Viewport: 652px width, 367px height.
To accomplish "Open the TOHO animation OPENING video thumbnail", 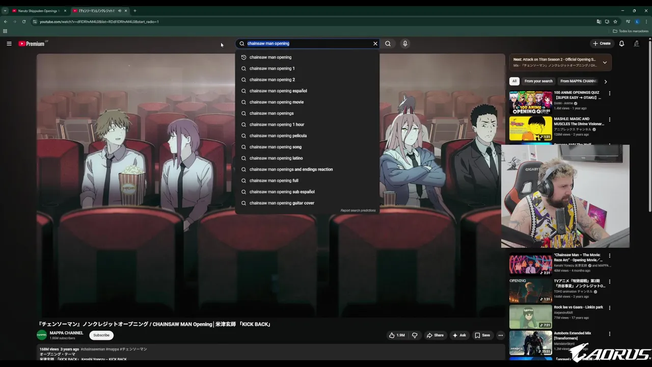I will [x=530, y=290].
